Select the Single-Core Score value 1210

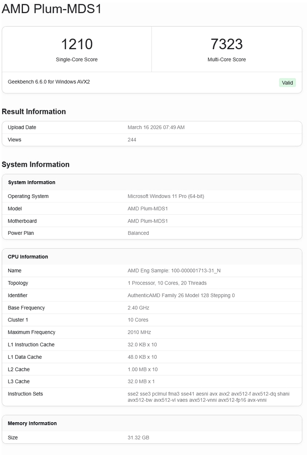(x=77, y=44)
